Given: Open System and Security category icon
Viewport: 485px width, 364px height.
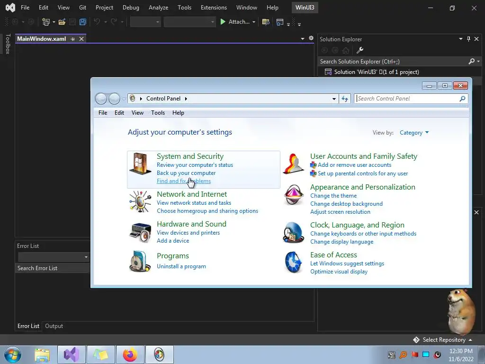Looking at the screenshot, I should 140,164.
